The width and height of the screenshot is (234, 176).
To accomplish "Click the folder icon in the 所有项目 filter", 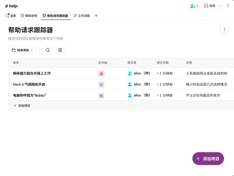I will (x=13, y=50).
